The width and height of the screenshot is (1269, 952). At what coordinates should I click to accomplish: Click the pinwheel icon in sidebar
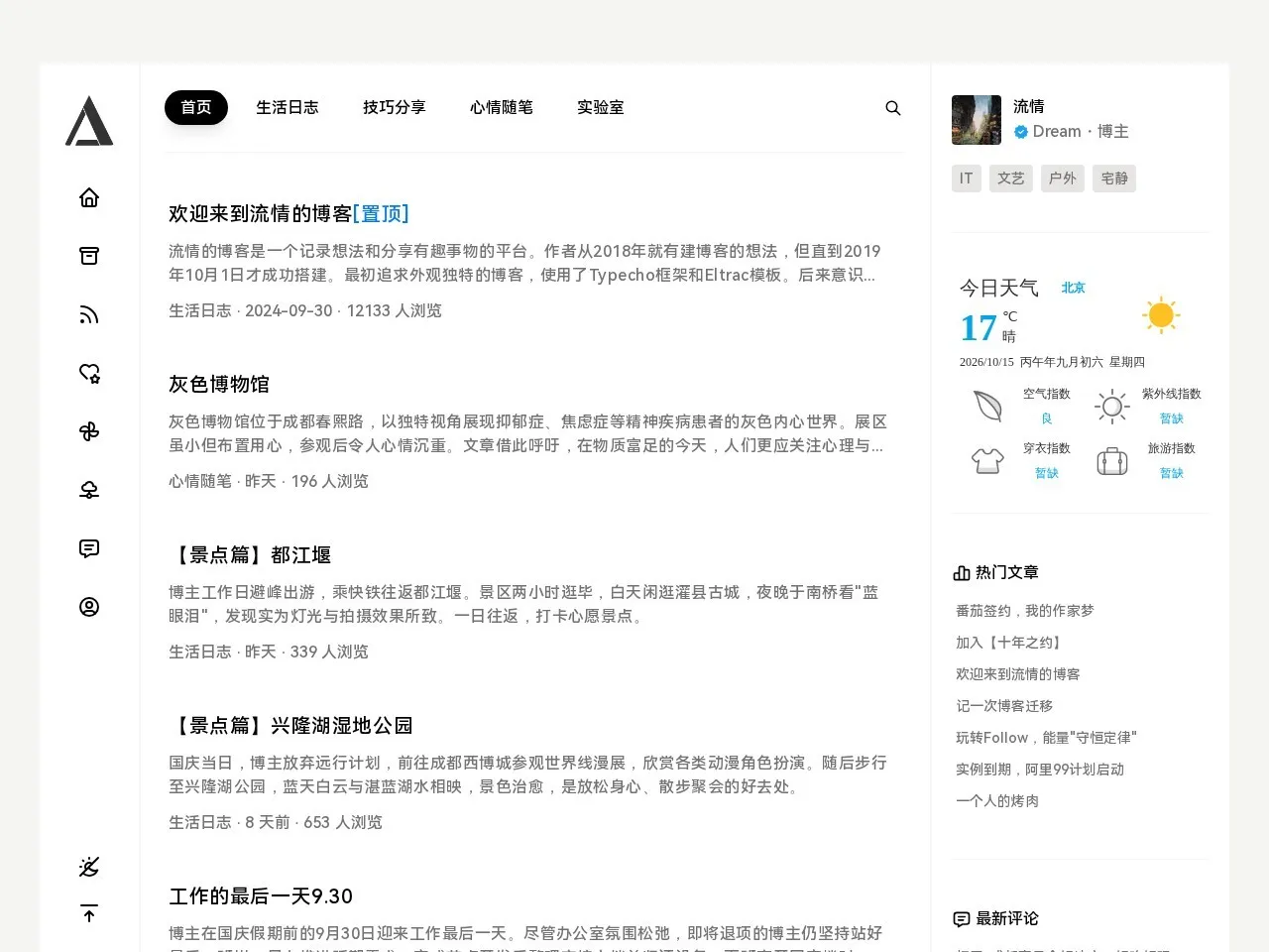coord(89,431)
